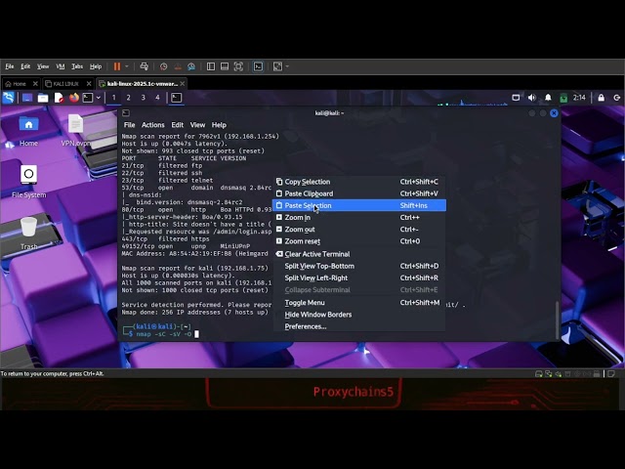Take a VM snapshot with the clock icon
The width and height of the screenshot is (625, 469).
(x=163, y=66)
